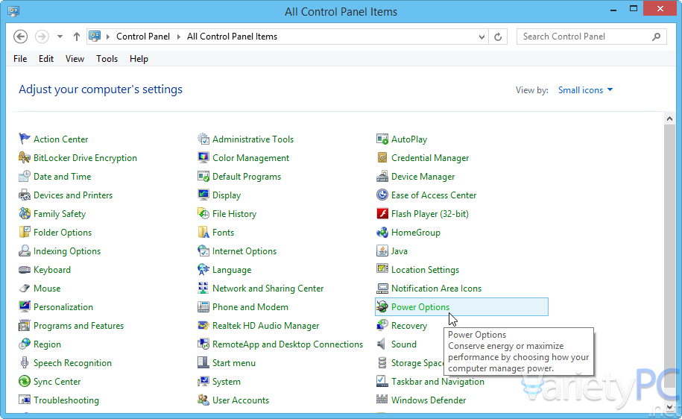Click the Refresh button in address bar
This screenshot has width=682, height=419.
(x=499, y=37)
